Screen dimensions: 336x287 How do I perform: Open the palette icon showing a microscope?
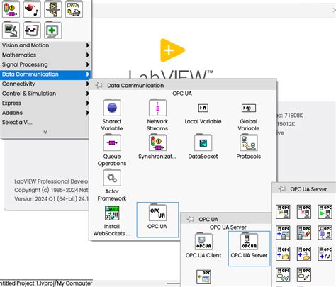pos(11,30)
